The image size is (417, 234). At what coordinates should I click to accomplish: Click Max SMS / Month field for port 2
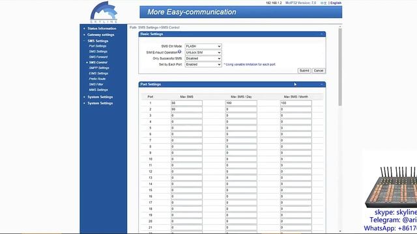296,109
